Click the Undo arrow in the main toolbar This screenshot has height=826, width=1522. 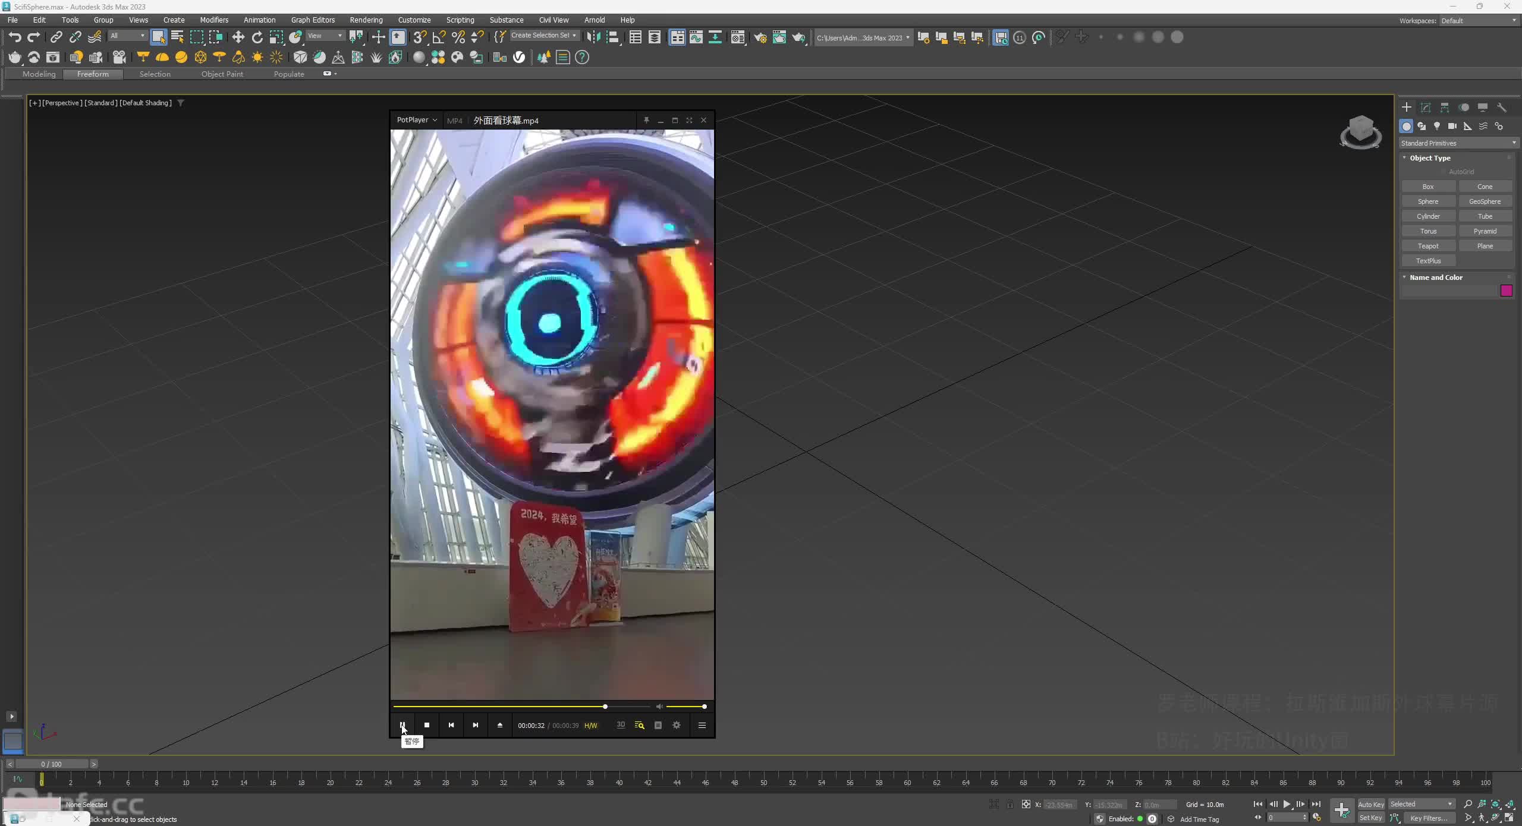(15, 37)
